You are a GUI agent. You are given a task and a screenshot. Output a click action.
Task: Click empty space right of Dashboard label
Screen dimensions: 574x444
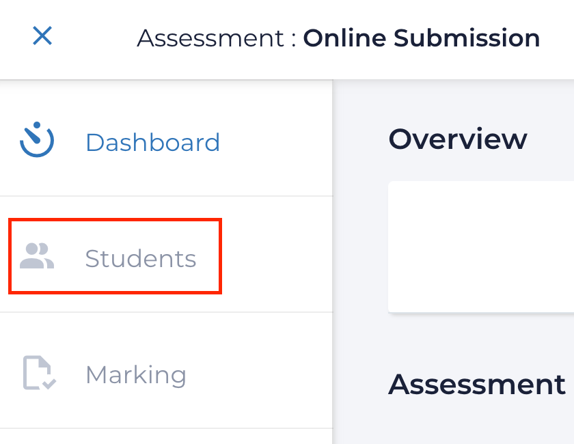280,143
